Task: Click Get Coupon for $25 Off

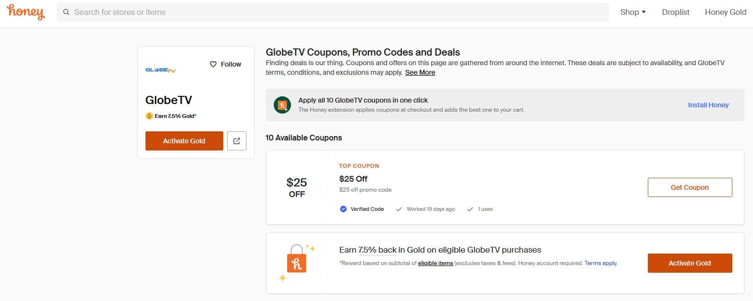Action: (x=690, y=187)
